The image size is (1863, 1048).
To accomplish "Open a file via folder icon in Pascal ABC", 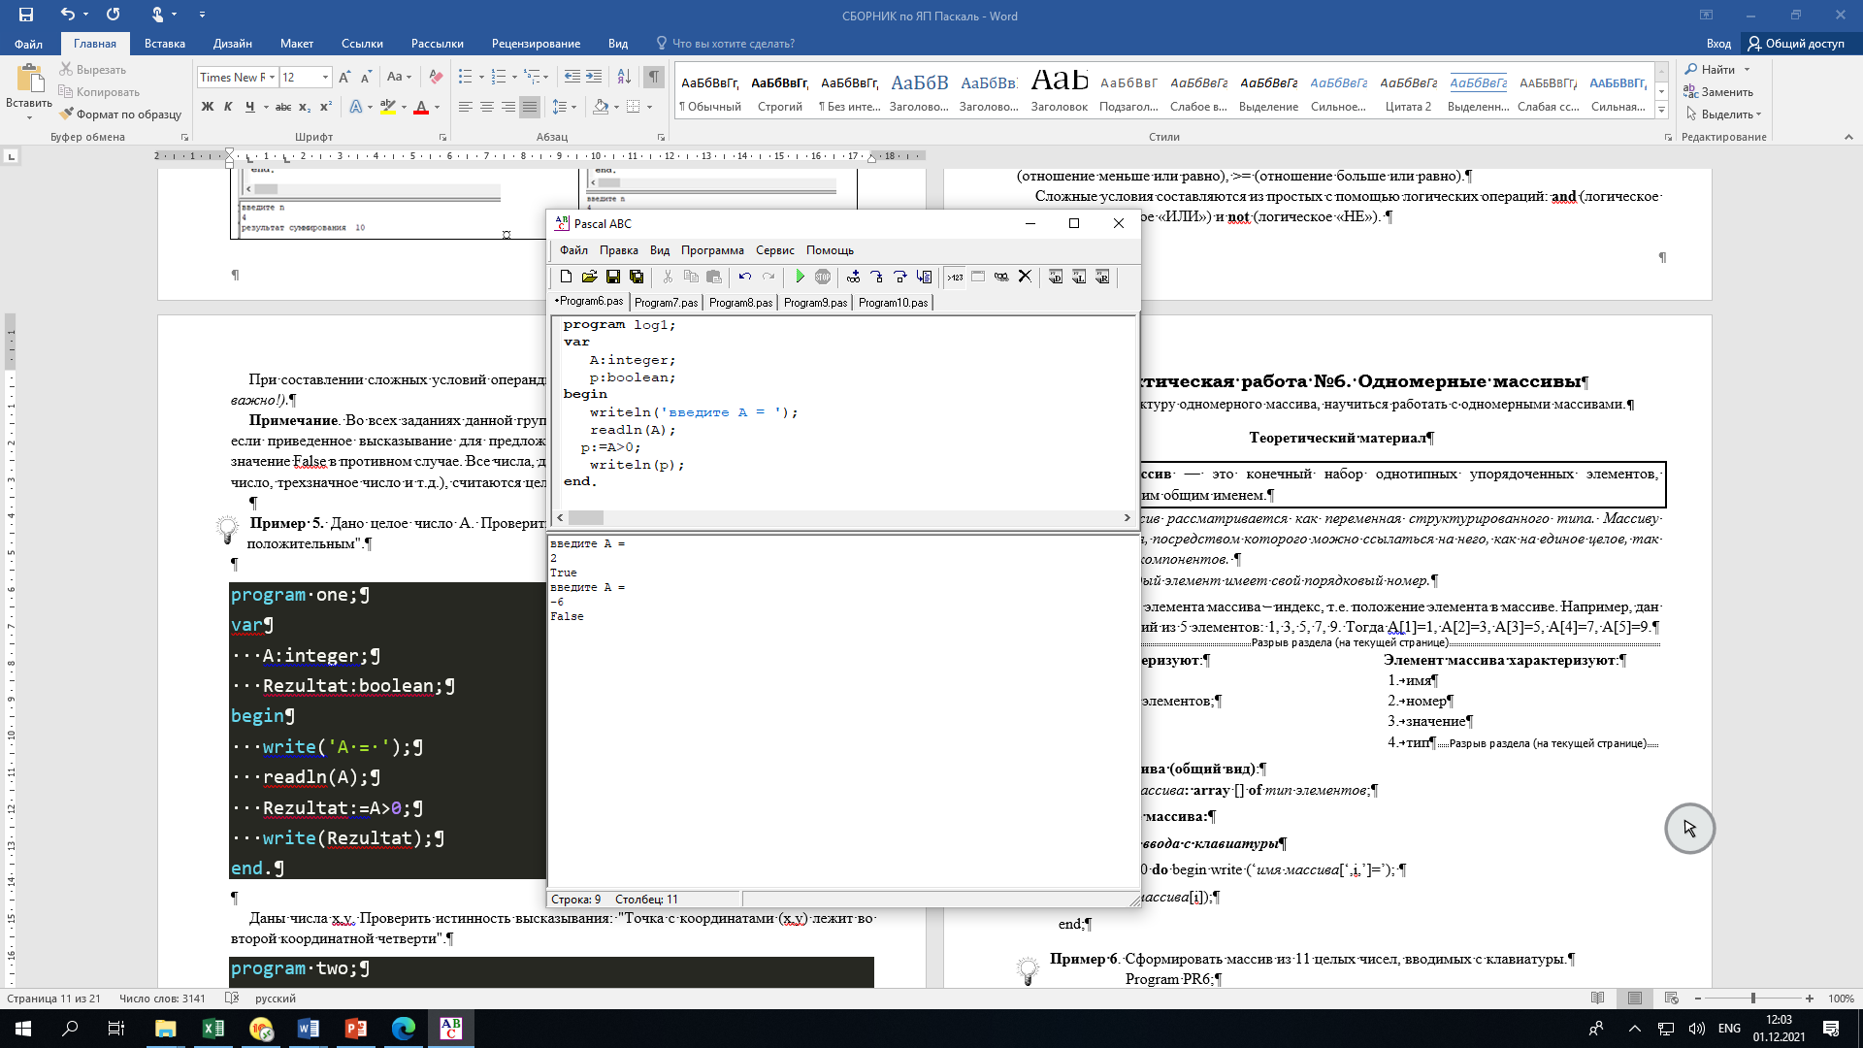I will pos(589,278).
